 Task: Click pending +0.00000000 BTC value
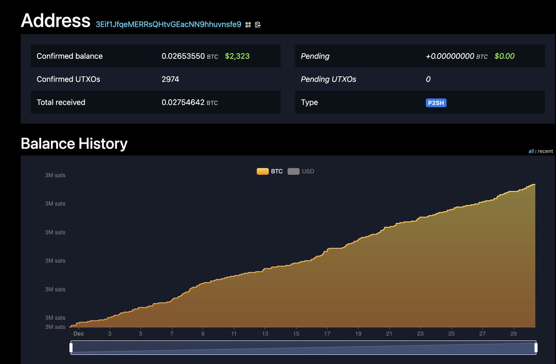pyautogui.click(x=457, y=56)
